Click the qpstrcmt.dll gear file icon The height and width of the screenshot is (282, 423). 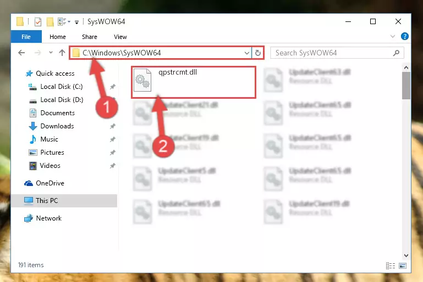(142, 80)
